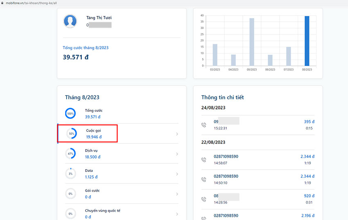Select the 08/2023 bar in chart
This screenshot has height=220, width=348.
pos(307,41)
